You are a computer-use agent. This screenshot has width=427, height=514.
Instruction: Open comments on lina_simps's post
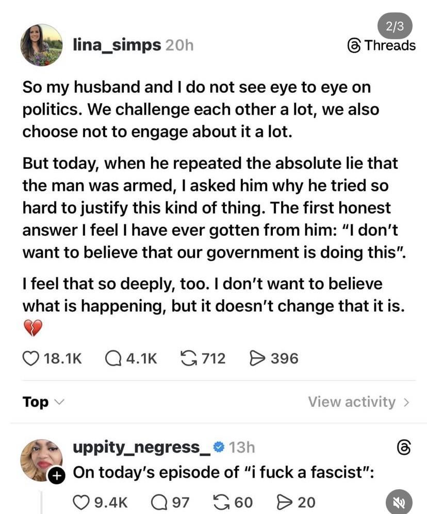[113, 358]
